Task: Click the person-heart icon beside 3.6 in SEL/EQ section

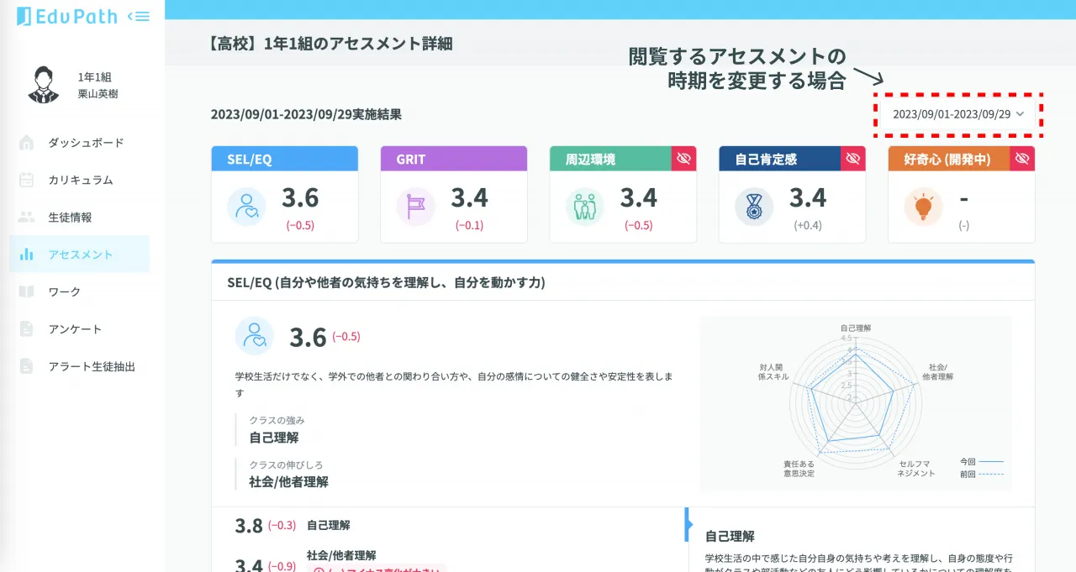Action: (255, 337)
